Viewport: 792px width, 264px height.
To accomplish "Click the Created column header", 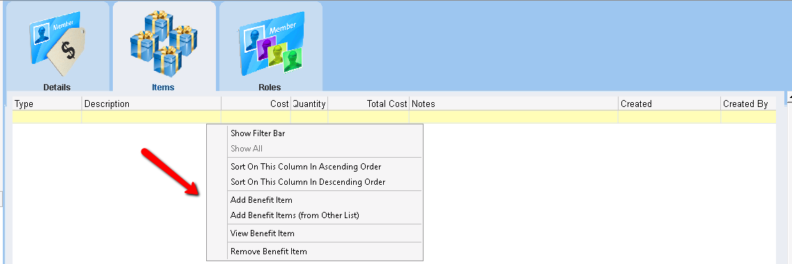I will (669, 104).
